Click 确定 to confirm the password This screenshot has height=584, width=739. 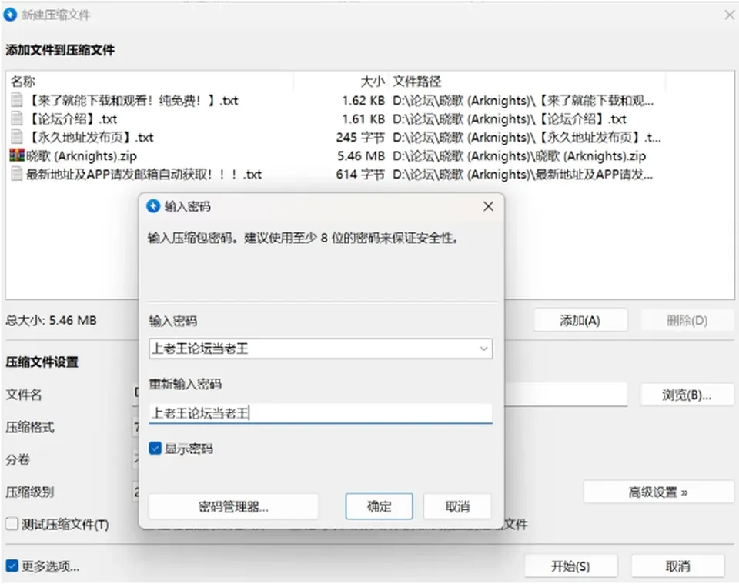(379, 506)
